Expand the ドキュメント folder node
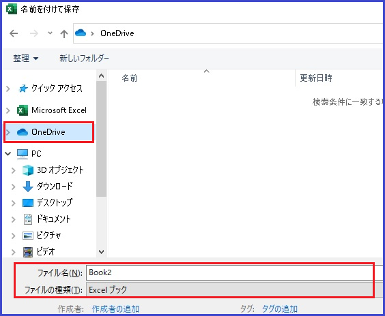The image size is (385, 316). click(14, 219)
